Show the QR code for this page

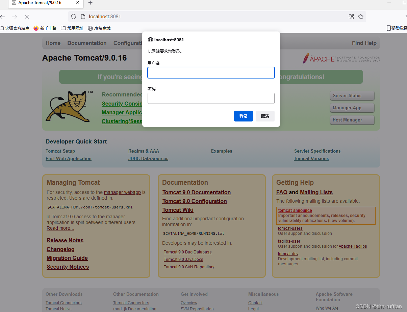click(351, 17)
